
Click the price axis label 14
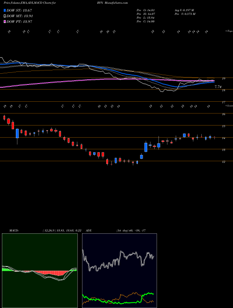point(223,138)
